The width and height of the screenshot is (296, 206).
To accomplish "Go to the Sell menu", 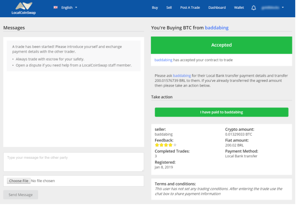I will click(169, 8).
